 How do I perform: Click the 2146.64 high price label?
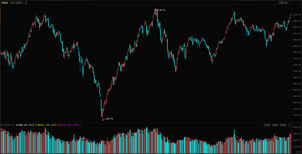pyautogui.click(x=161, y=10)
